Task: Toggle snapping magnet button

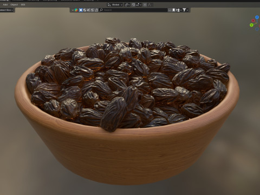Action: 133,5
